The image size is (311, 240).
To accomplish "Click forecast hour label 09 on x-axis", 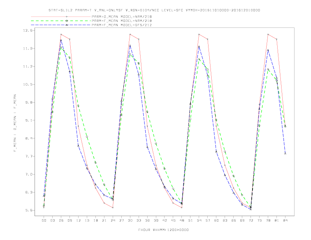I will pos(70,220).
